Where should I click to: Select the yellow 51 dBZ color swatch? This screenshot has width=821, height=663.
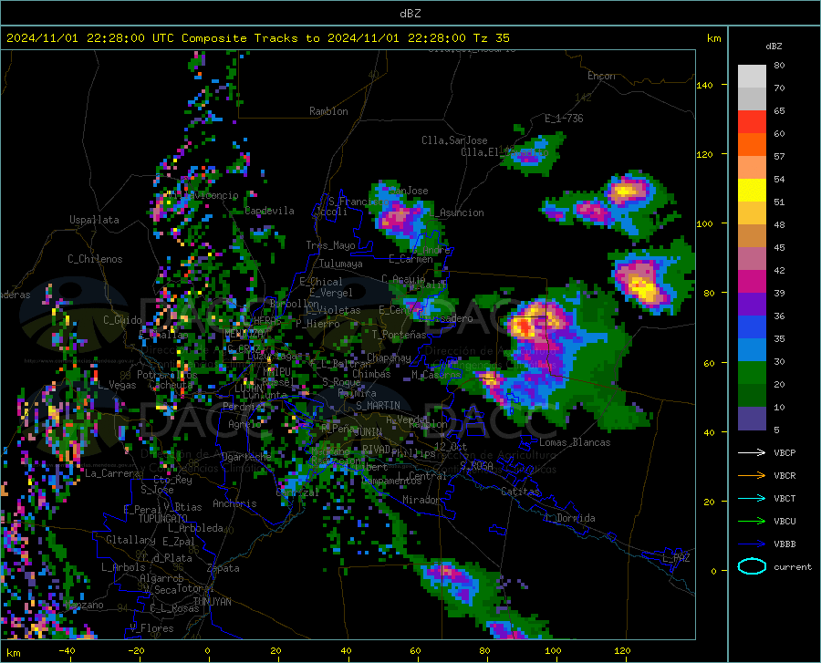point(752,191)
